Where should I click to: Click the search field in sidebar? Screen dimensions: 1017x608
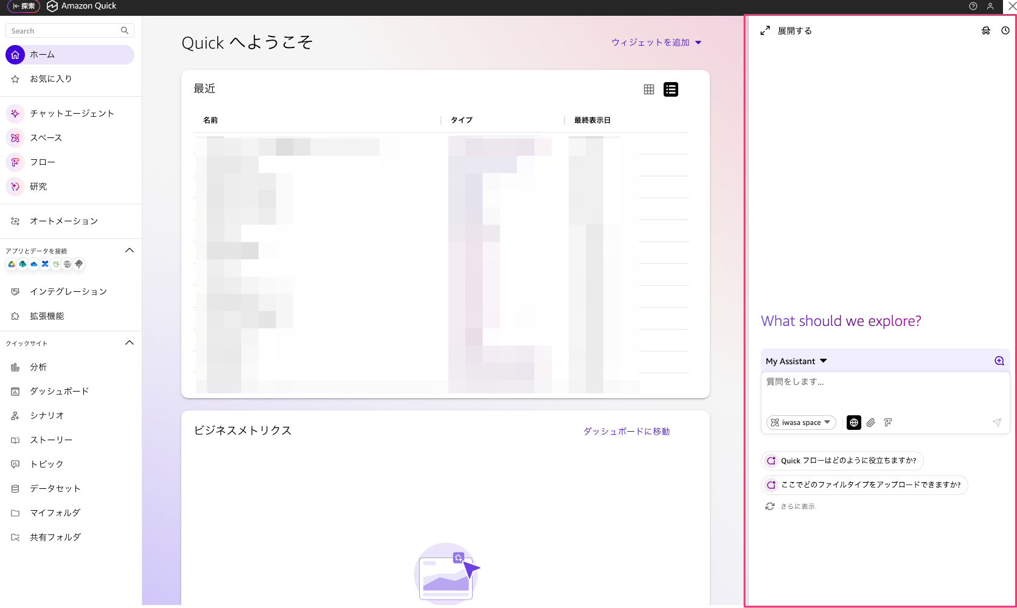tap(69, 30)
